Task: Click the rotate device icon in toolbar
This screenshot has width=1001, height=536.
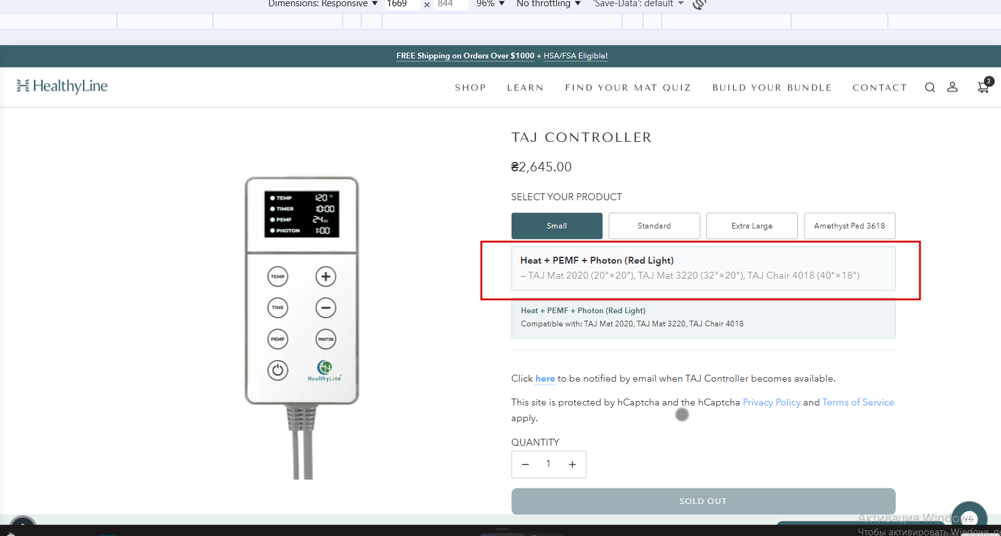Action: (x=699, y=4)
